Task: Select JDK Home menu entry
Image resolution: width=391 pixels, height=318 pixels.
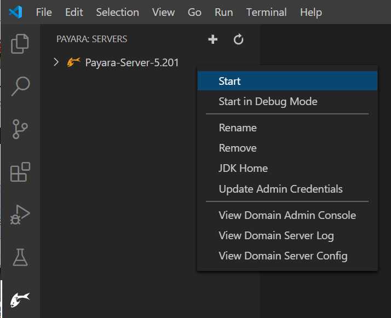Action: [x=243, y=168]
